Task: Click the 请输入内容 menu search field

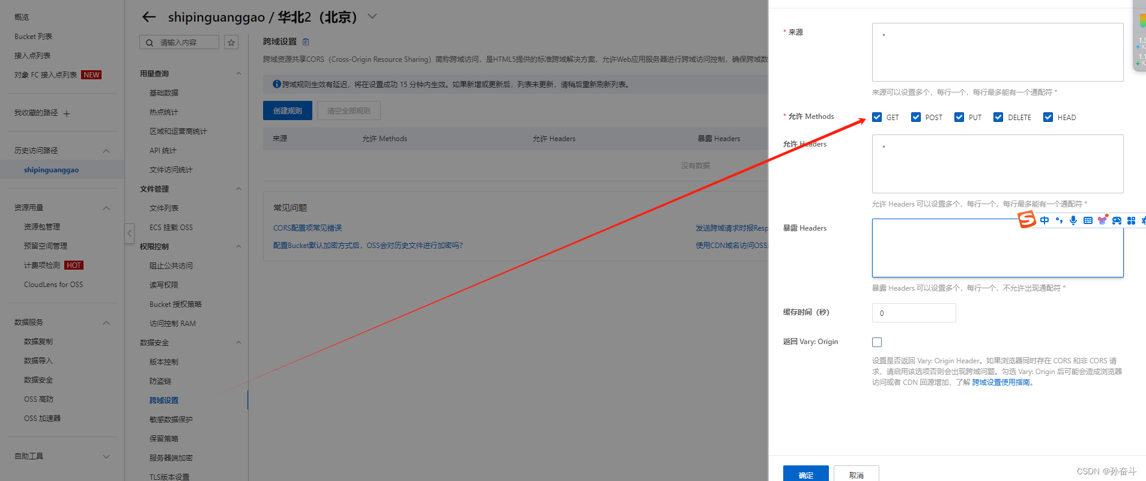Action: click(179, 42)
